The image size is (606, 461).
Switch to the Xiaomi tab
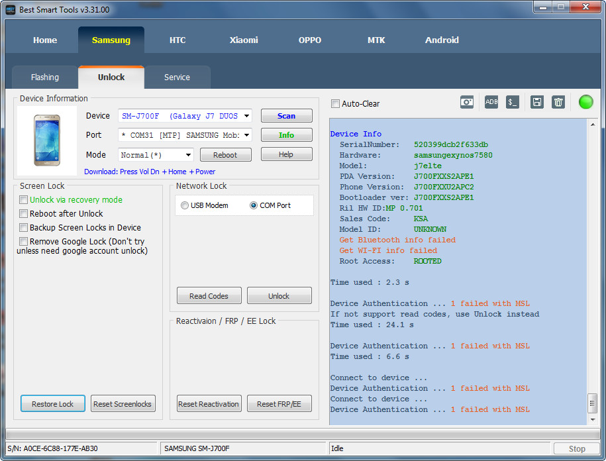click(244, 40)
